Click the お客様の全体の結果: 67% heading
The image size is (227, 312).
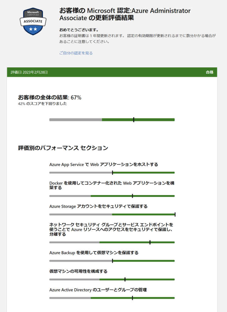click(x=50, y=97)
